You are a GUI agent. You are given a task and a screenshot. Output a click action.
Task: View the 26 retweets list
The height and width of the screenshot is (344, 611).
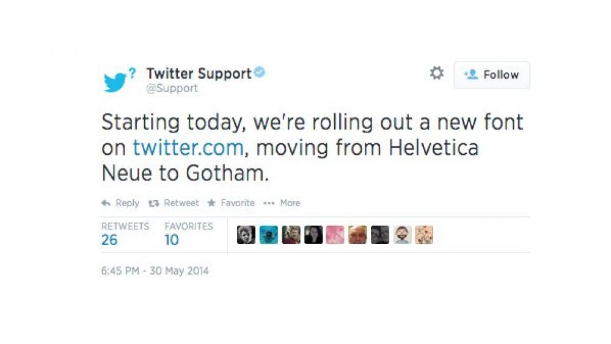pyautogui.click(x=110, y=240)
